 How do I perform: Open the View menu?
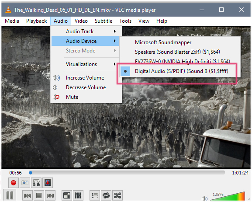click(144, 21)
